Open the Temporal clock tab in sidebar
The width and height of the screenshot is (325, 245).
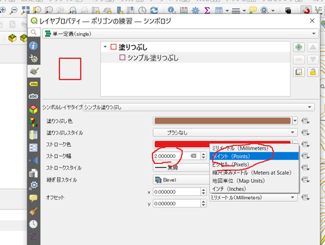[x=33, y=224]
